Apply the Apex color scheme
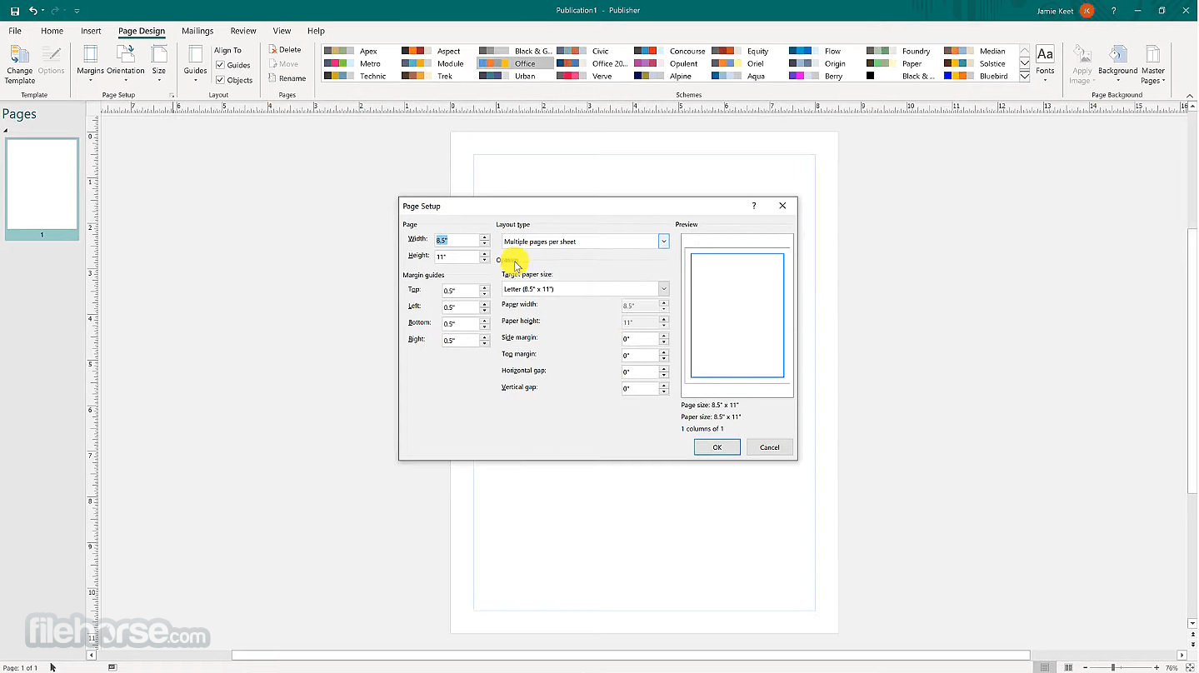The image size is (1199, 673). pos(352,51)
